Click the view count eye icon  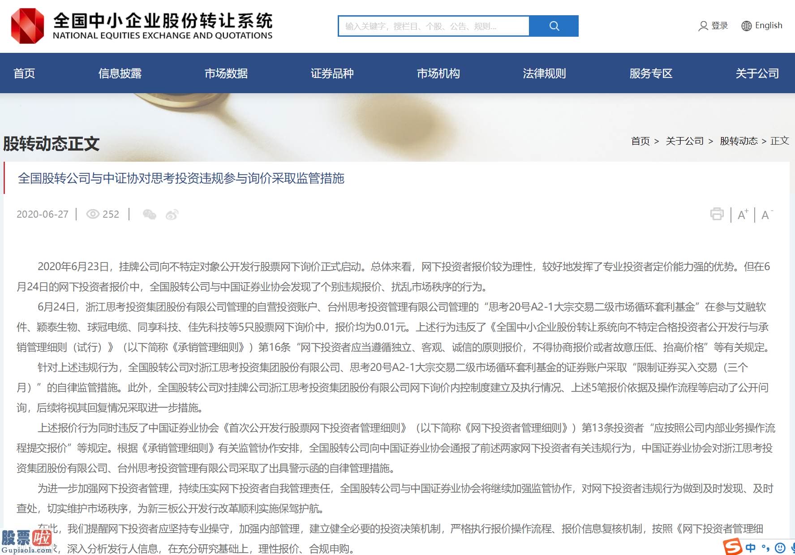pos(93,214)
